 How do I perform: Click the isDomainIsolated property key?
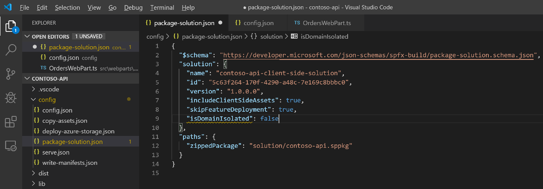pyautogui.click(x=220, y=118)
